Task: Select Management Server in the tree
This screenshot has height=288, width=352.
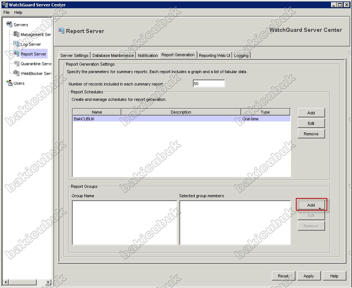Action: [36, 34]
